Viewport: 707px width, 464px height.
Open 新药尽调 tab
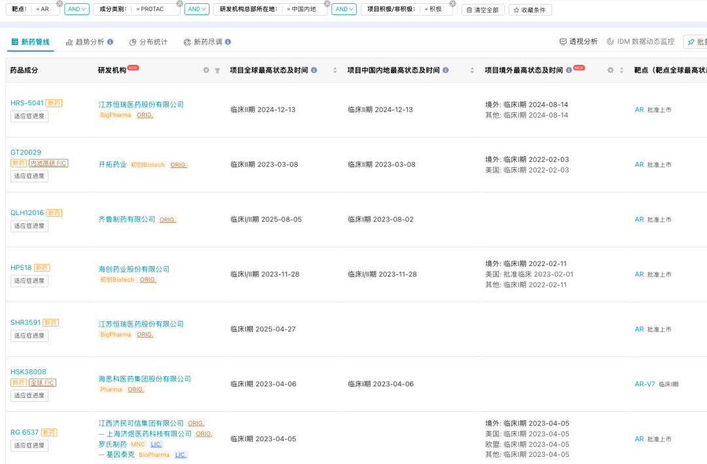point(208,42)
